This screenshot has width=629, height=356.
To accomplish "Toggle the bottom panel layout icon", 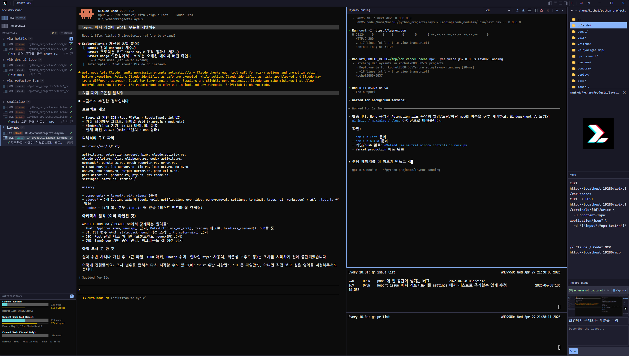I will pos(560,3).
